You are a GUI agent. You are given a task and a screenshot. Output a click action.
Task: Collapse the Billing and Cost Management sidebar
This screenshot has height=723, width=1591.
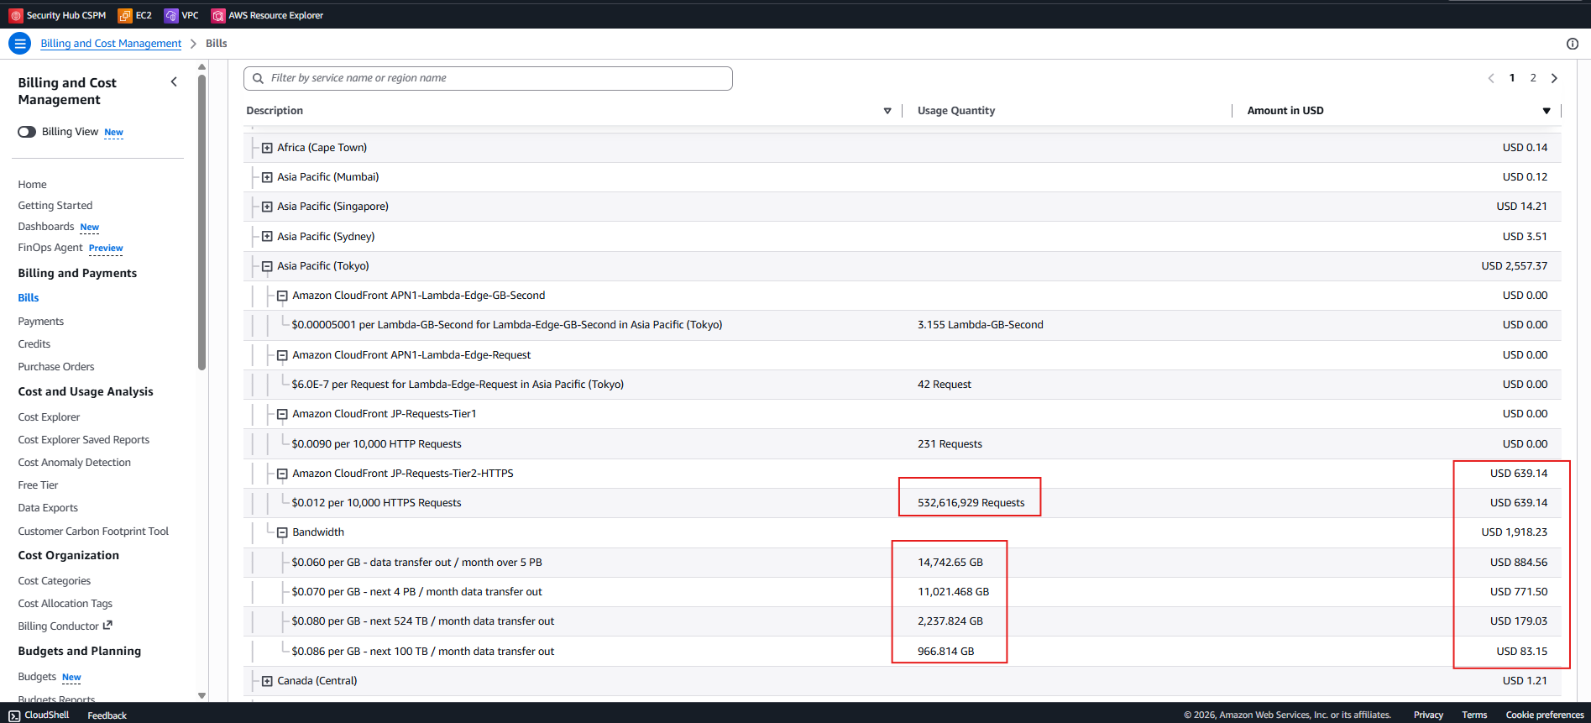point(174,82)
